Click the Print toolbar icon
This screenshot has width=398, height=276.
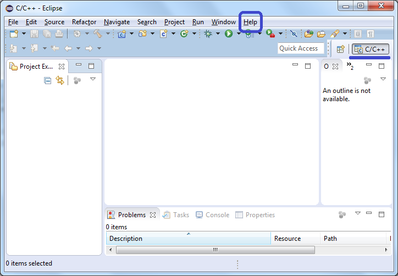[59, 34]
